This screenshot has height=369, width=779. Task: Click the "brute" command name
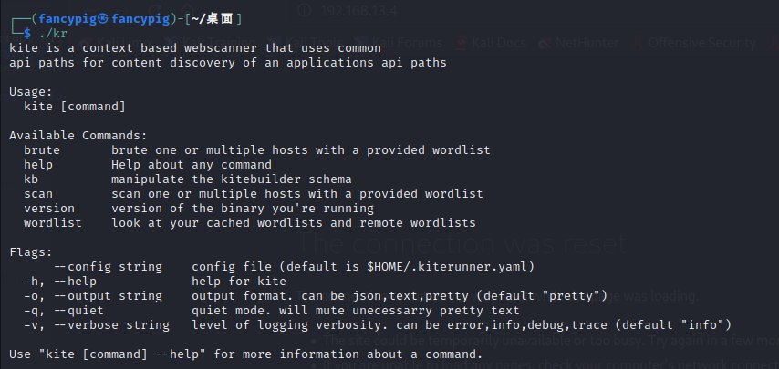point(42,149)
